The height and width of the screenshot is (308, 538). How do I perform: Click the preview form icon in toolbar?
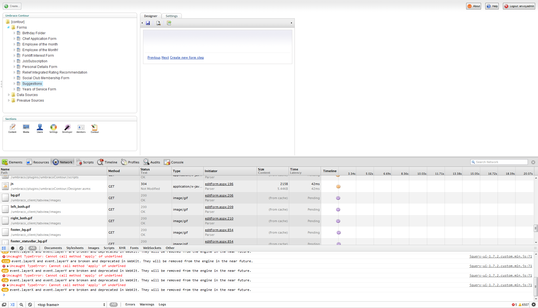click(x=158, y=23)
